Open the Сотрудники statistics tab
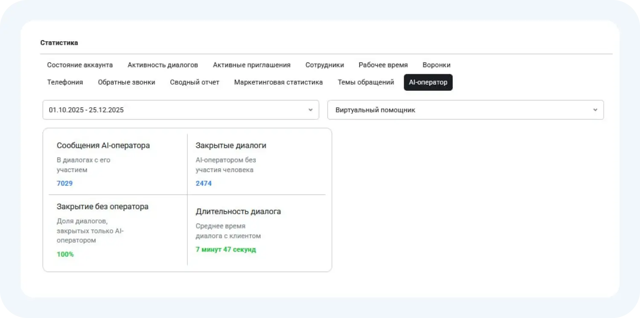Image resolution: width=640 pixels, height=318 pixels. pos(324,65)
